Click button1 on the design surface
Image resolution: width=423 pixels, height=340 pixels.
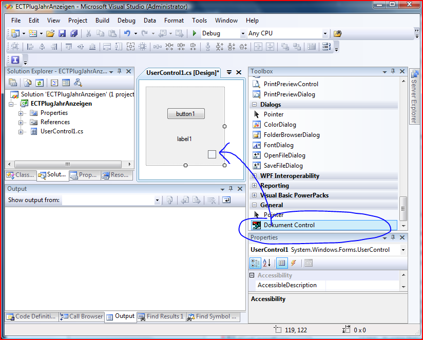(x=186, y=114)
